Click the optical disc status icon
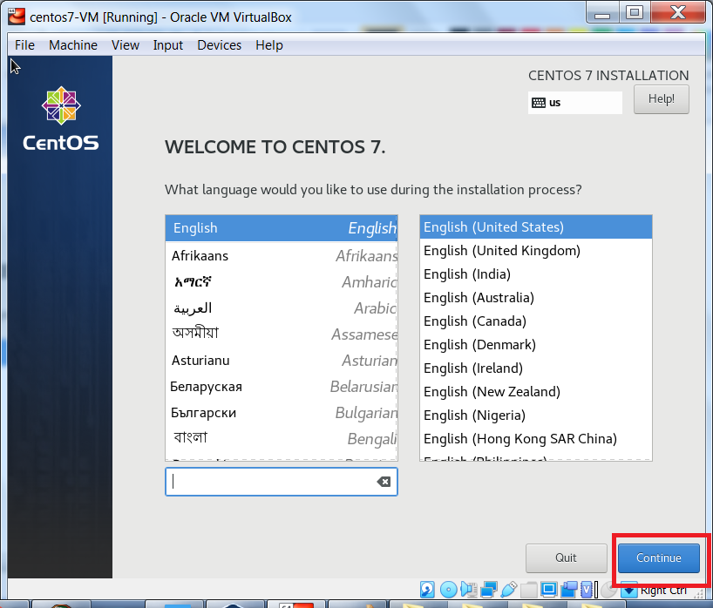 point(448,590)
